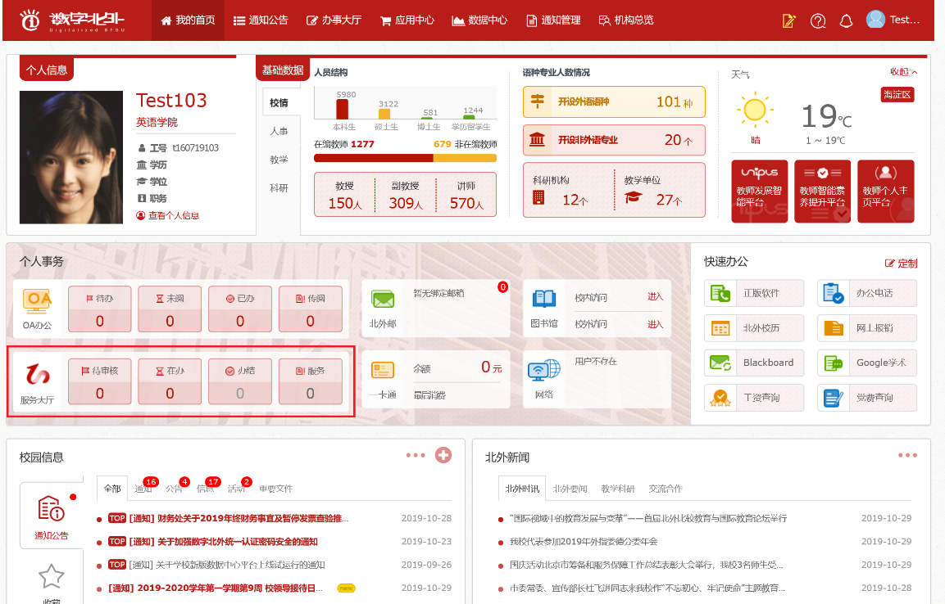Open the 一卡通 card icon
This screenshot has width=945, height=604.
[x=383, y=370]
